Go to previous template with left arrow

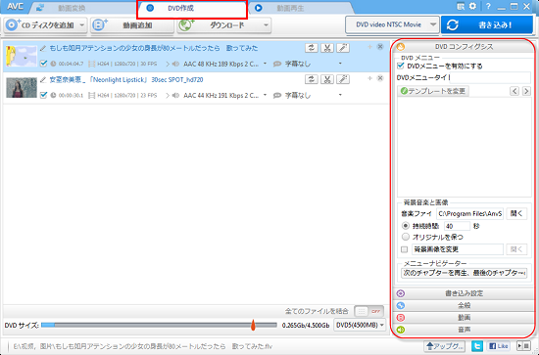coord(514,91)
